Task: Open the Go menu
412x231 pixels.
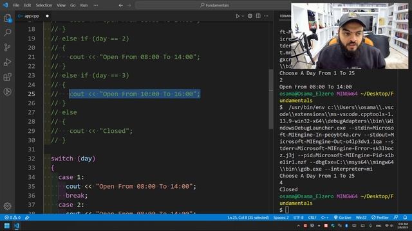Action: click(x=73, y=5)
